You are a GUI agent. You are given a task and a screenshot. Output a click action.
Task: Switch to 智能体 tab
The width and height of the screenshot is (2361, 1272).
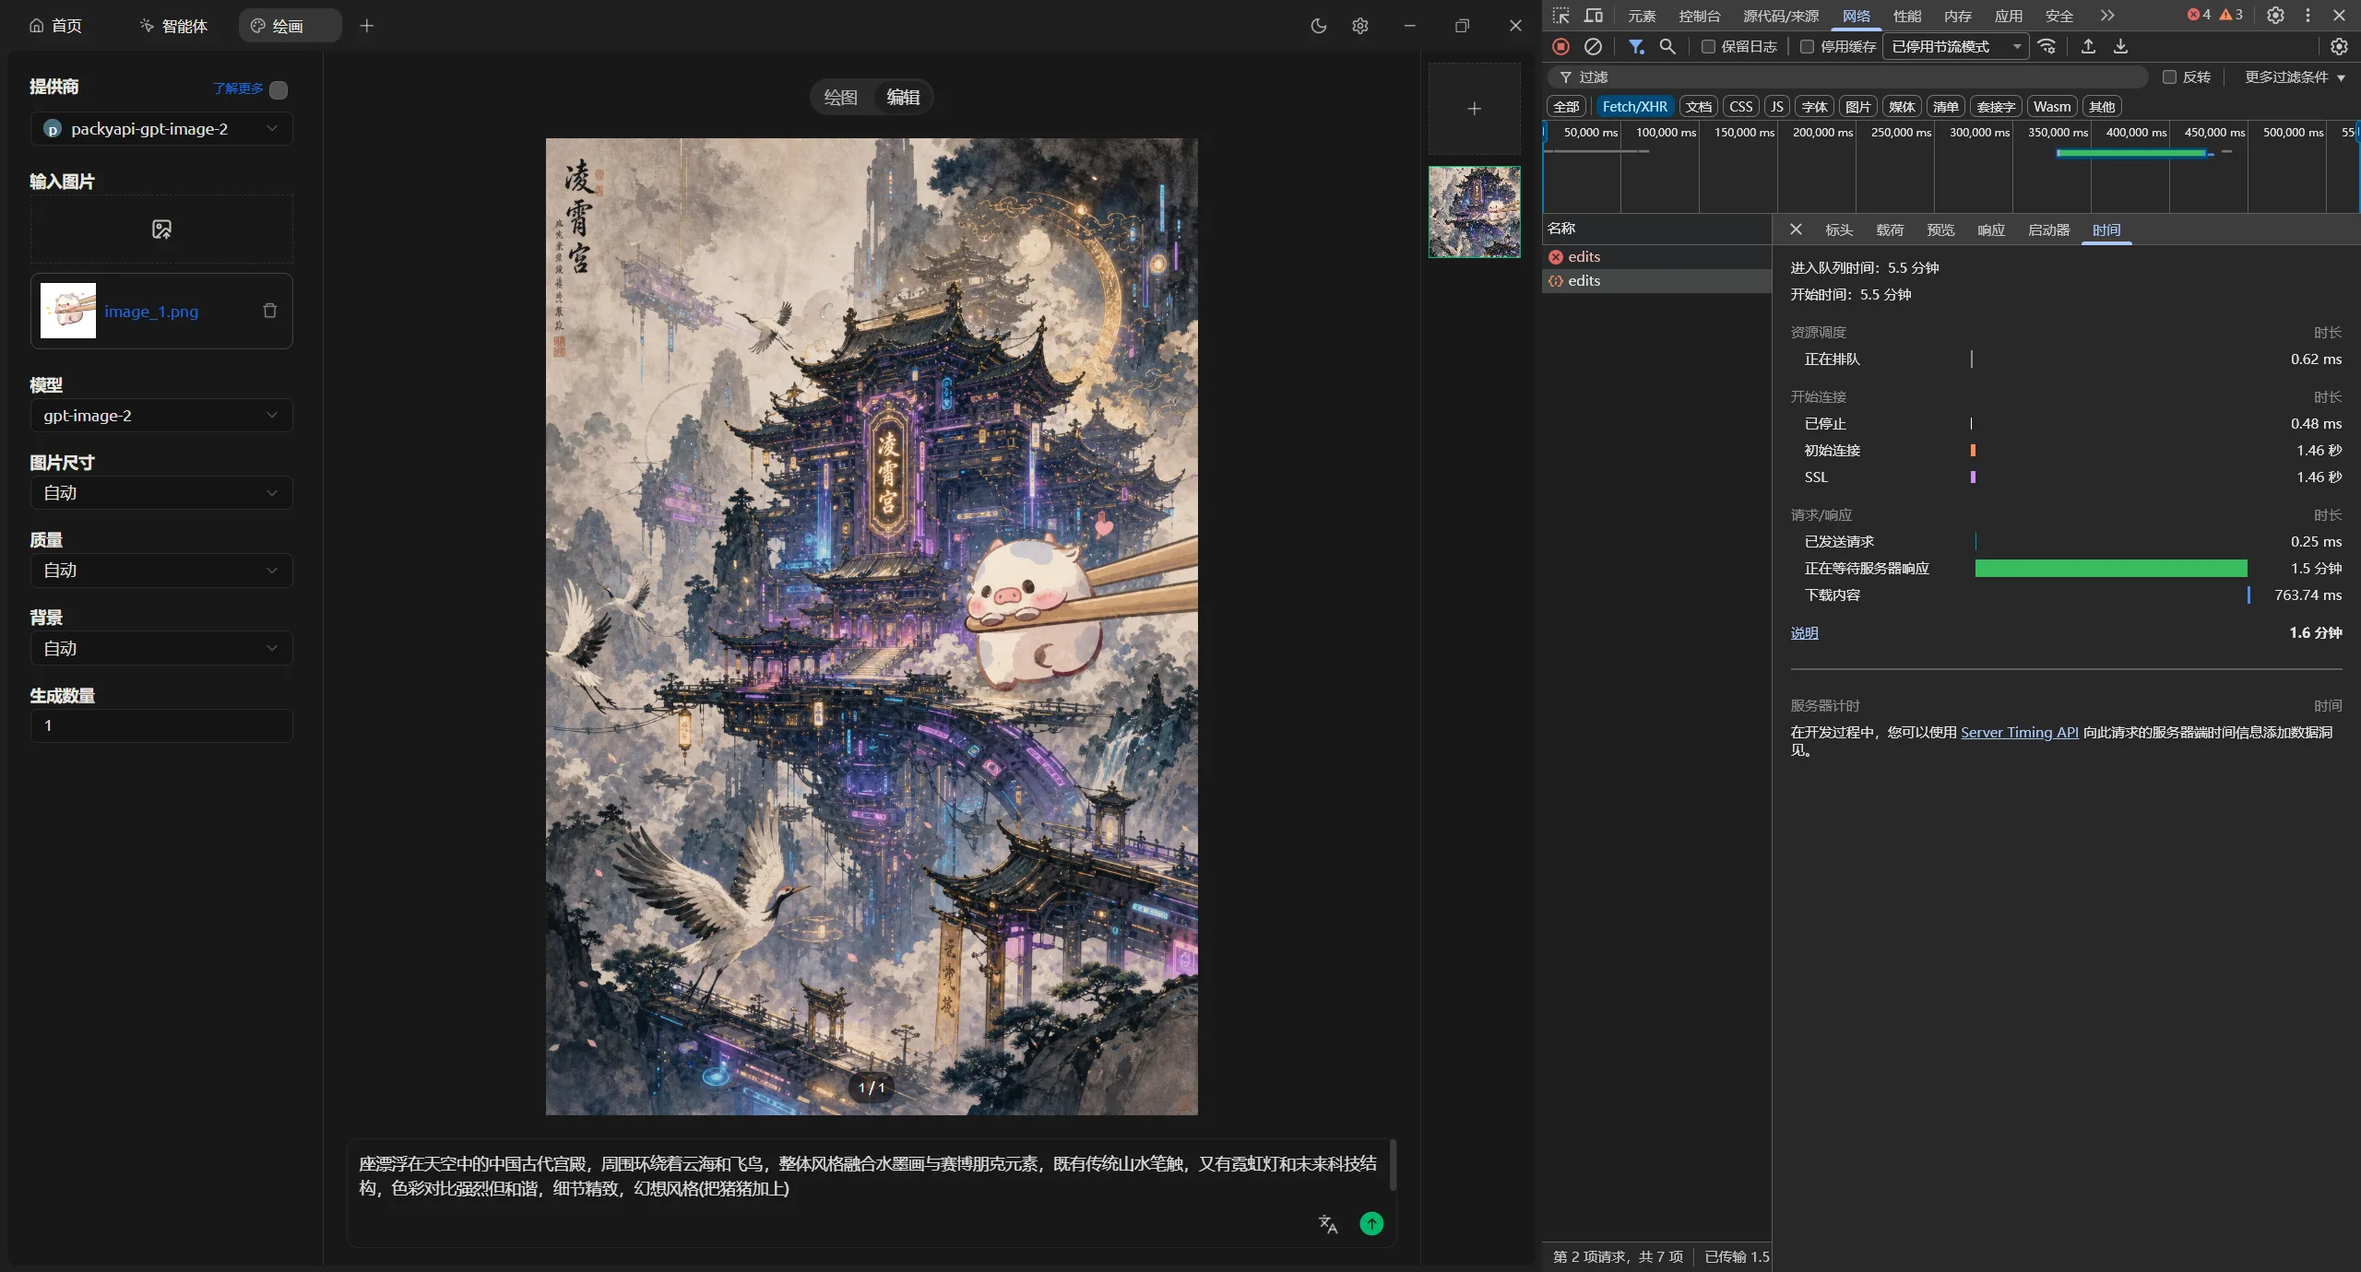[x=174, y=26]
